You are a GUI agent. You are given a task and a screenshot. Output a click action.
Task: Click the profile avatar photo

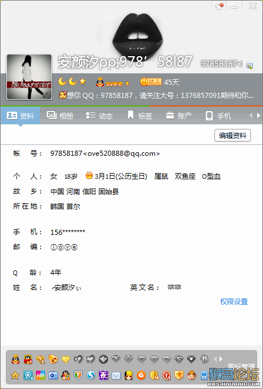[x=29, y=77]
